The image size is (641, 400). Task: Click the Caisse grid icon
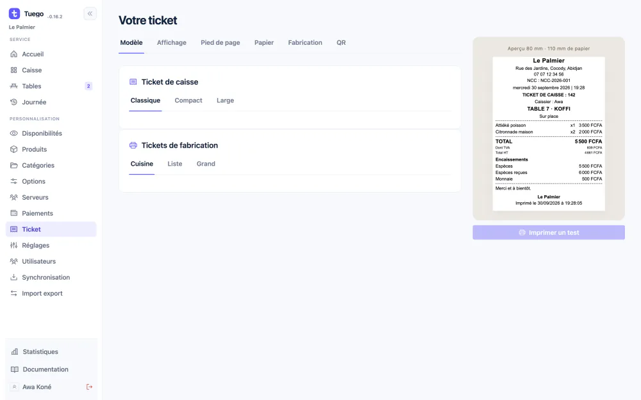coord(14,70)
